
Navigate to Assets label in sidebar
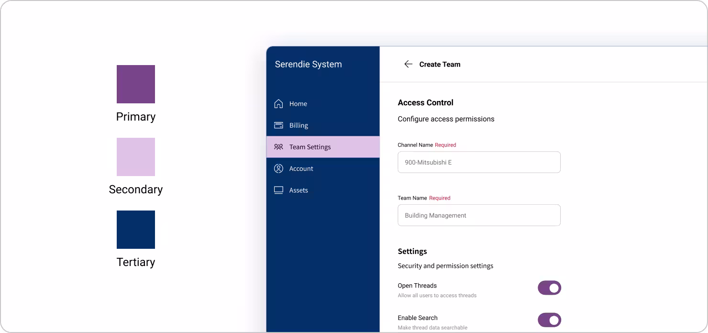coord(299,190)
